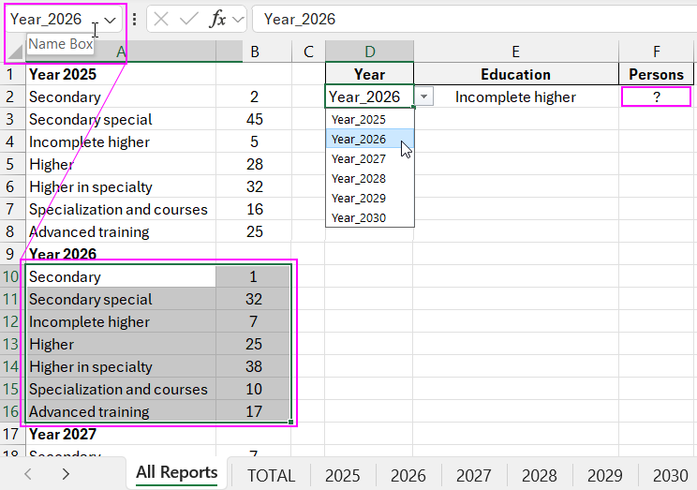Switch to the TOTAL sheet tab
This screenshot has width=697, height=490.
(x=271, y=476)
